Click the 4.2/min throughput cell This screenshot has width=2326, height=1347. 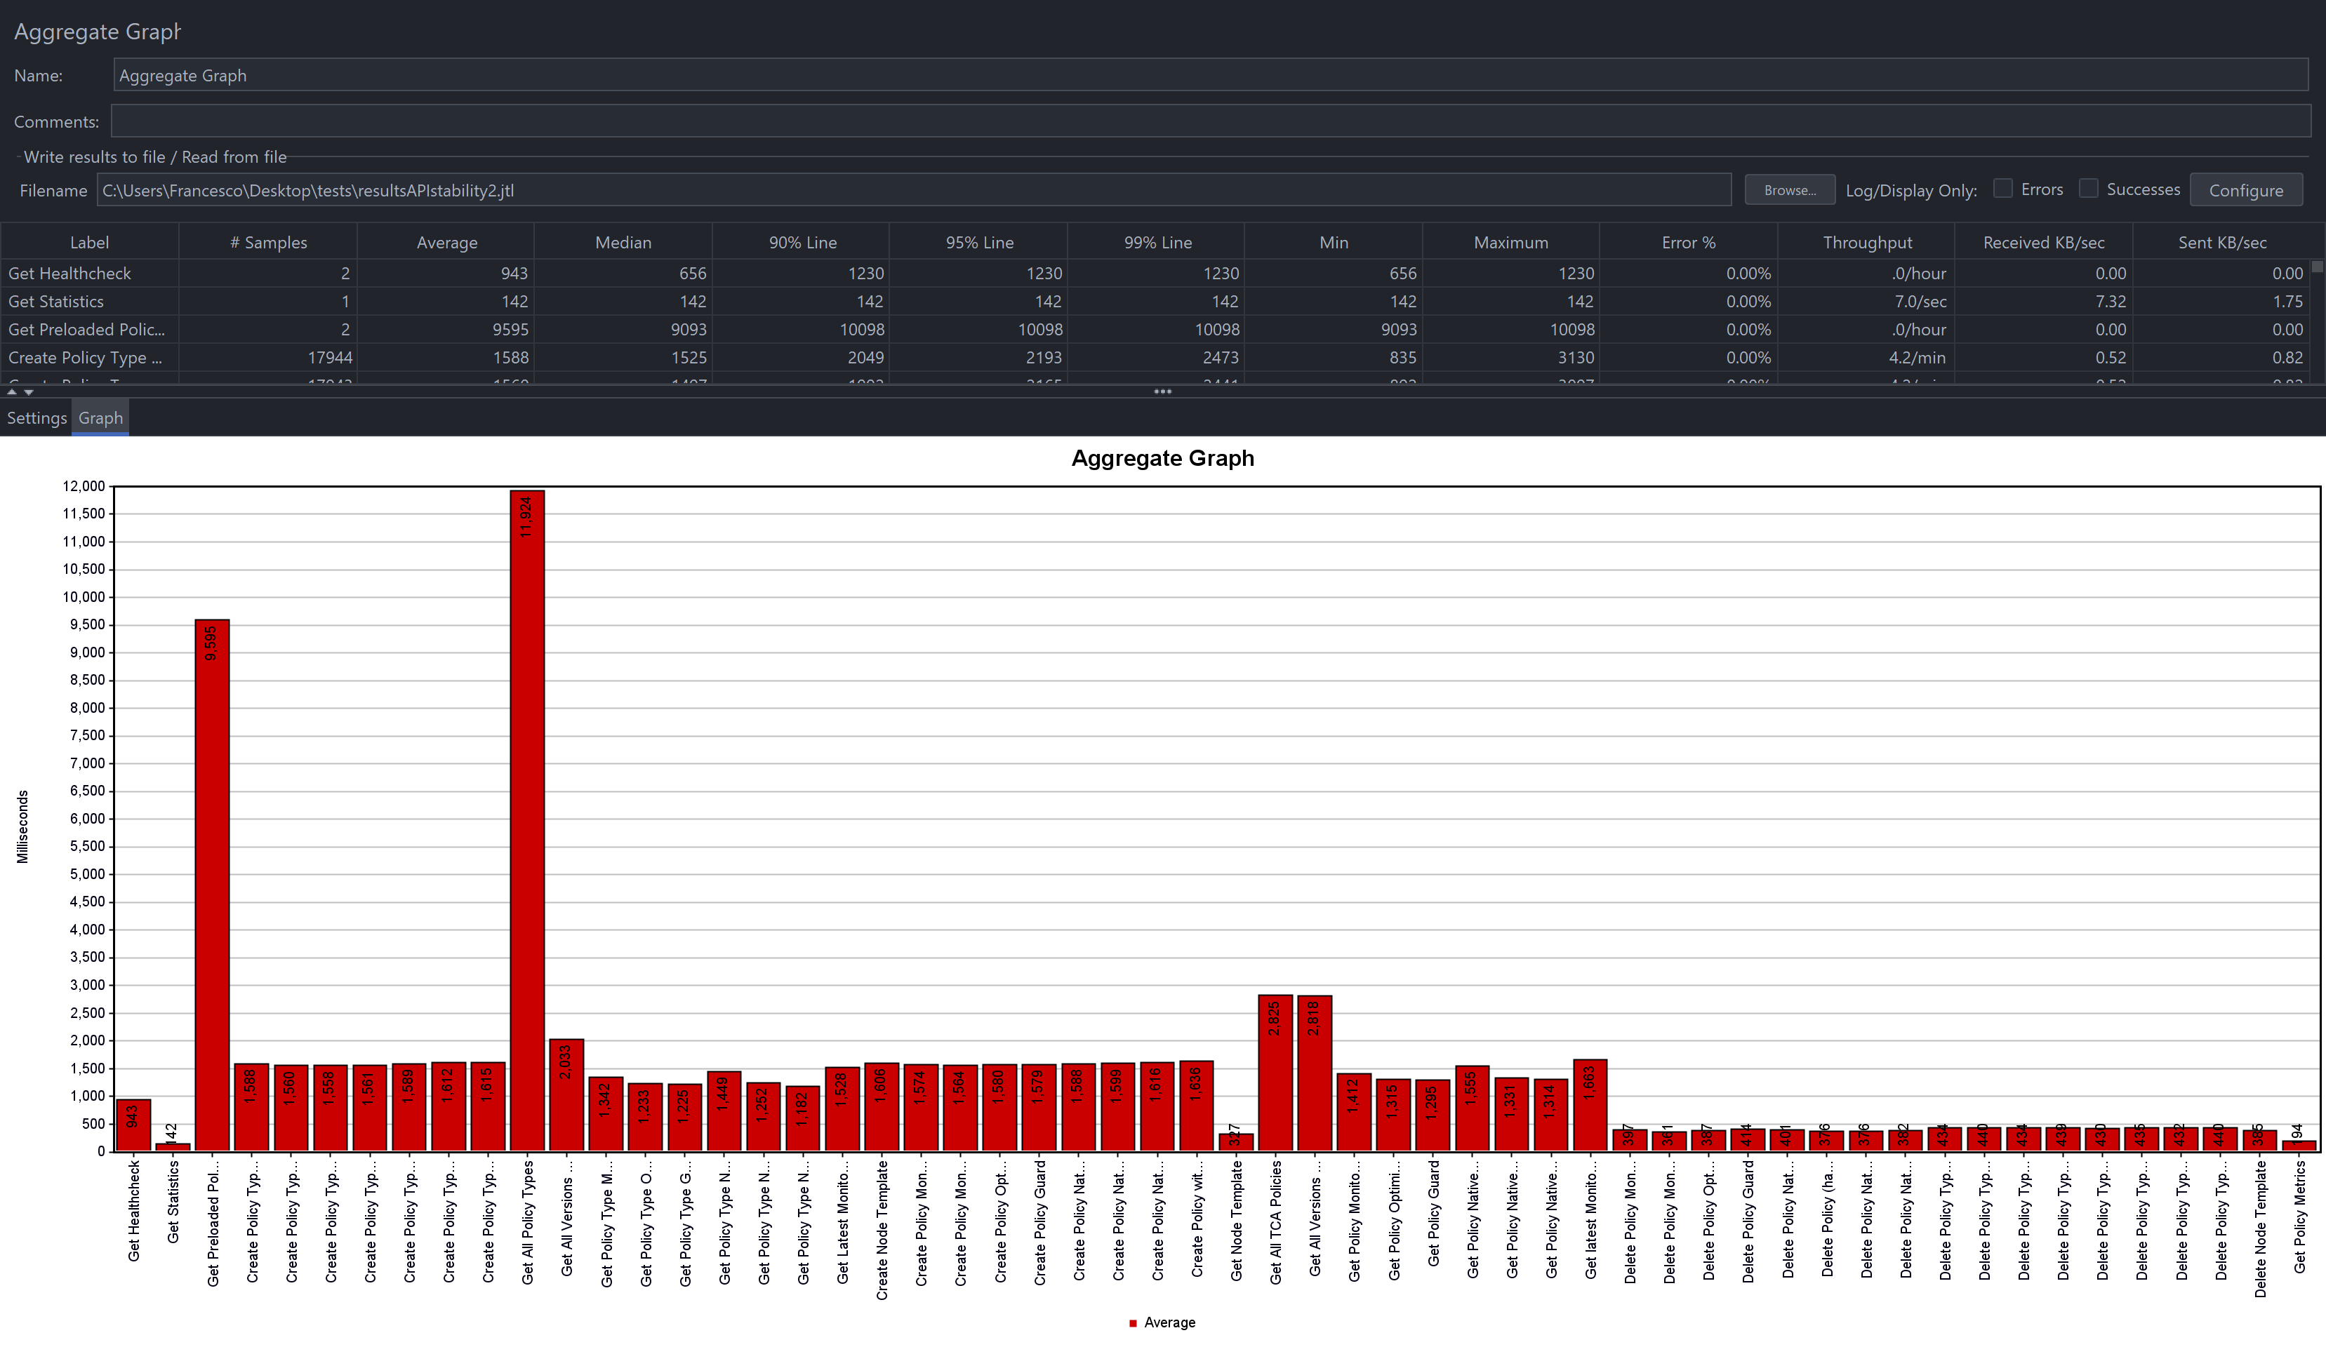tap(1866, 357)
